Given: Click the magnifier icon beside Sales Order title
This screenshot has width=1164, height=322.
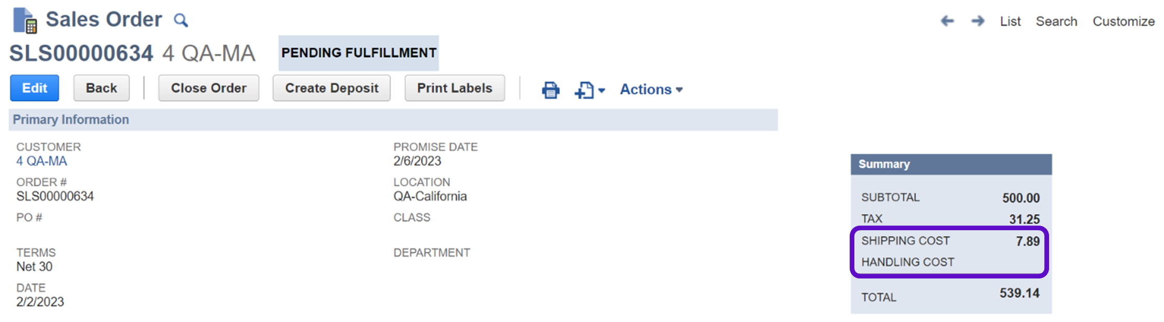Looking at the screenshot, I should point(181,20).
